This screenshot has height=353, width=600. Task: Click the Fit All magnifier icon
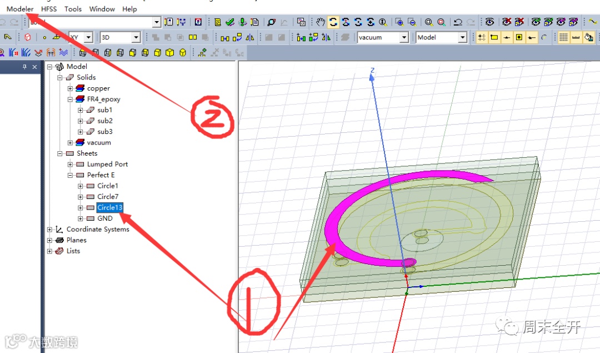coord(429,22)
